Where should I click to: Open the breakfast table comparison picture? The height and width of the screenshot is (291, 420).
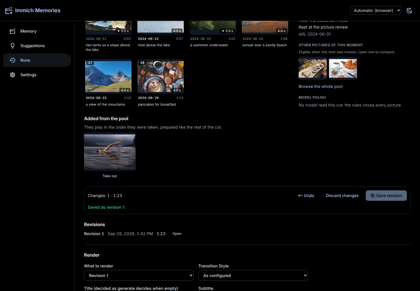(x=313, y=68)
